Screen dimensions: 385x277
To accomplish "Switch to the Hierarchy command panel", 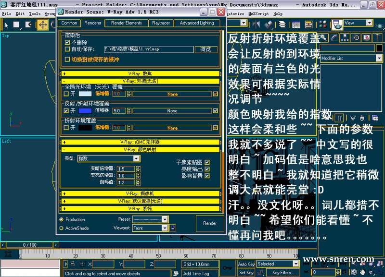I will pyautogui.click(x=345, y=37).
